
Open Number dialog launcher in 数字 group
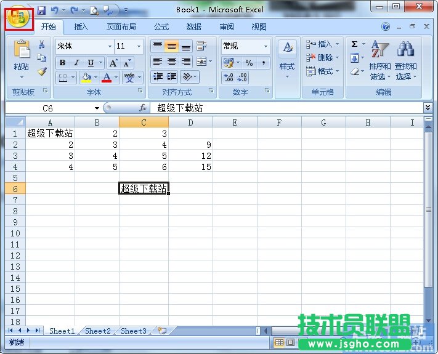[x=267, y=91]
